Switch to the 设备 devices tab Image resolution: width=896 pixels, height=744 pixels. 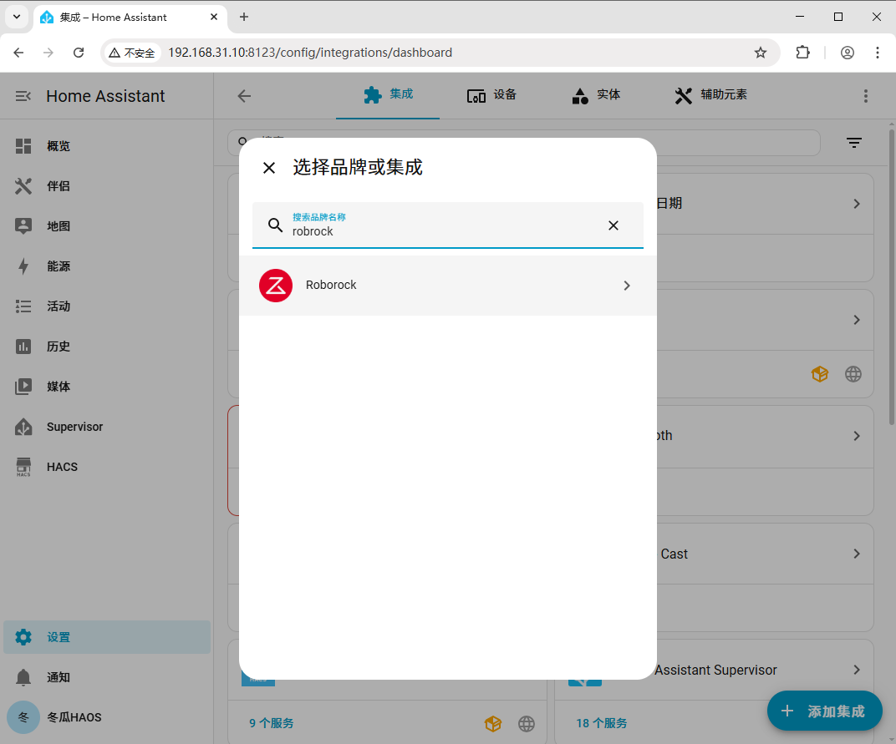pyautogui.click(x=491, y=95)
